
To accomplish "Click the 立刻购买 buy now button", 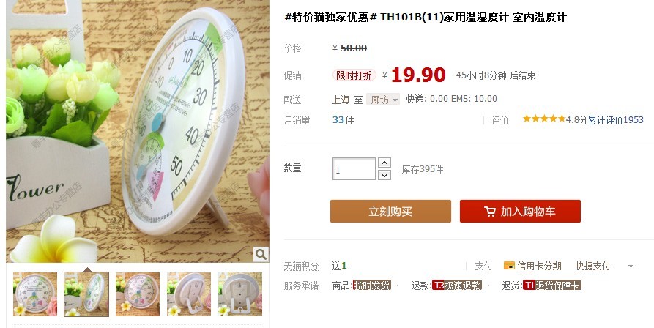I will (x=390, y=212).
